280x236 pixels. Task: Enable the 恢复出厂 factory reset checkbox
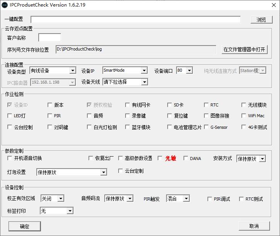coord(91,158)
